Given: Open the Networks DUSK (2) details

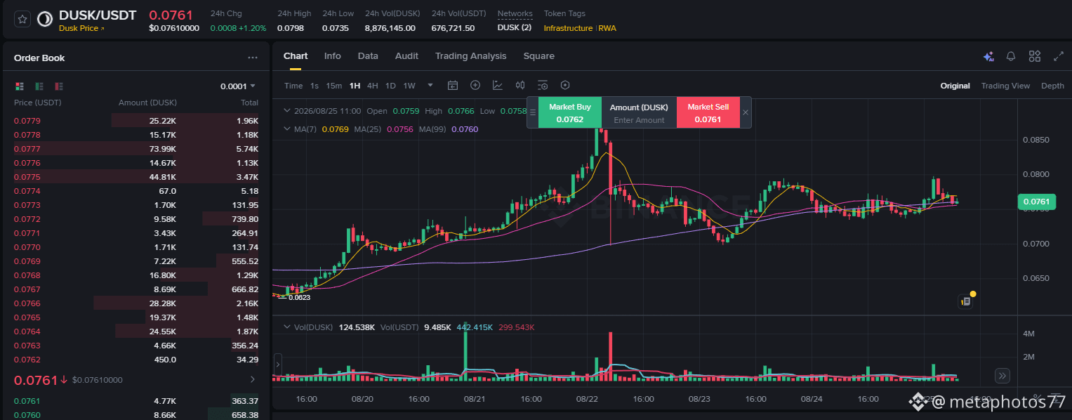Looking at the screenshot, I should point(514,28).
